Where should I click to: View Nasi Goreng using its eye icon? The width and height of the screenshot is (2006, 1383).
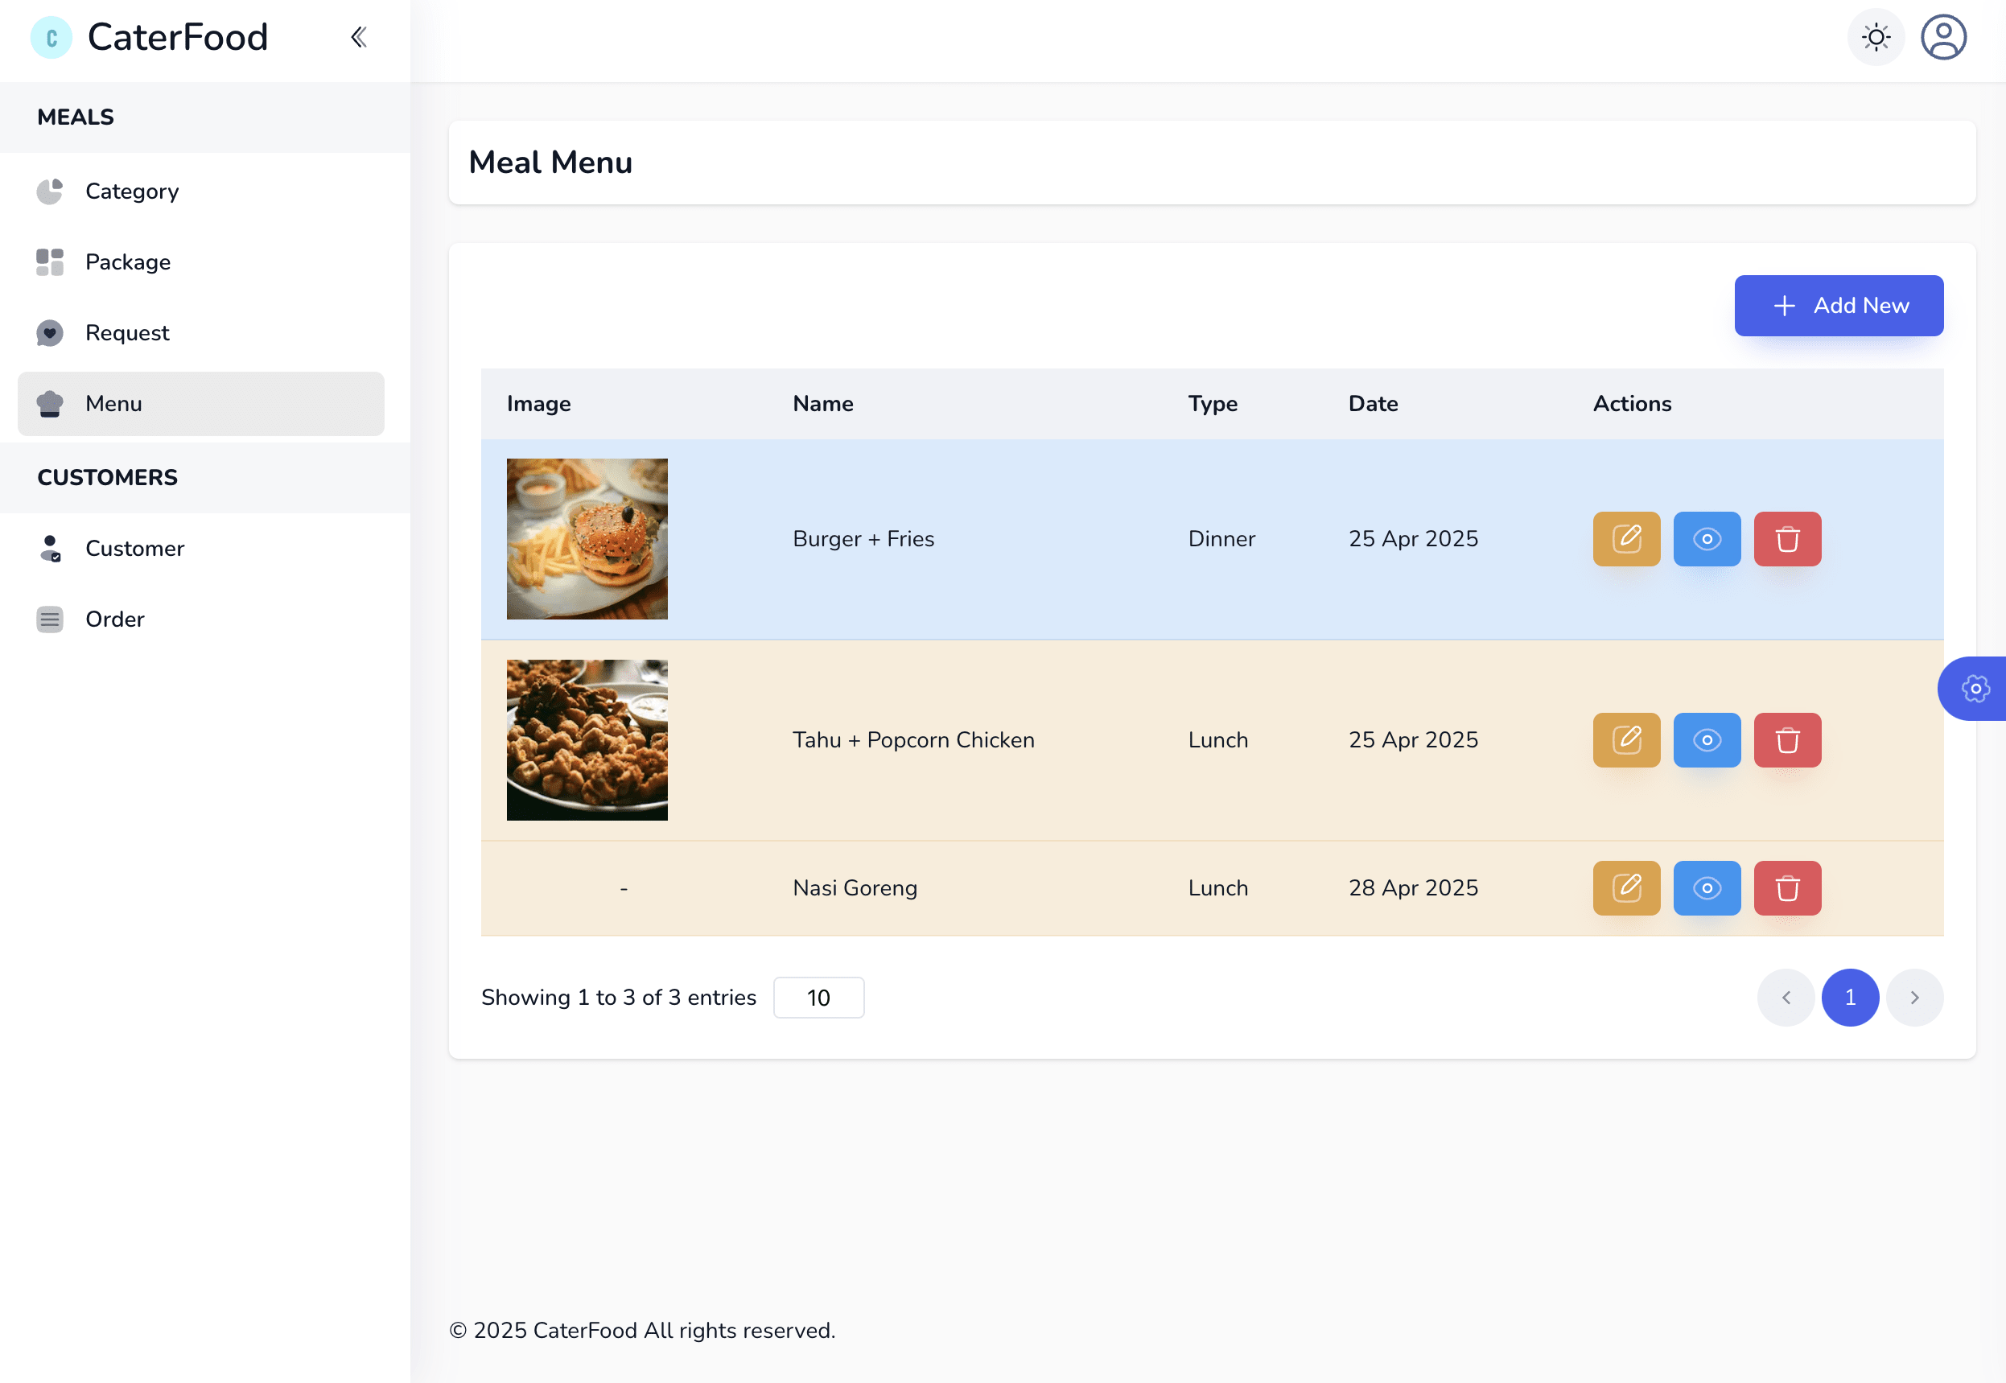[x=1707, y=887]
